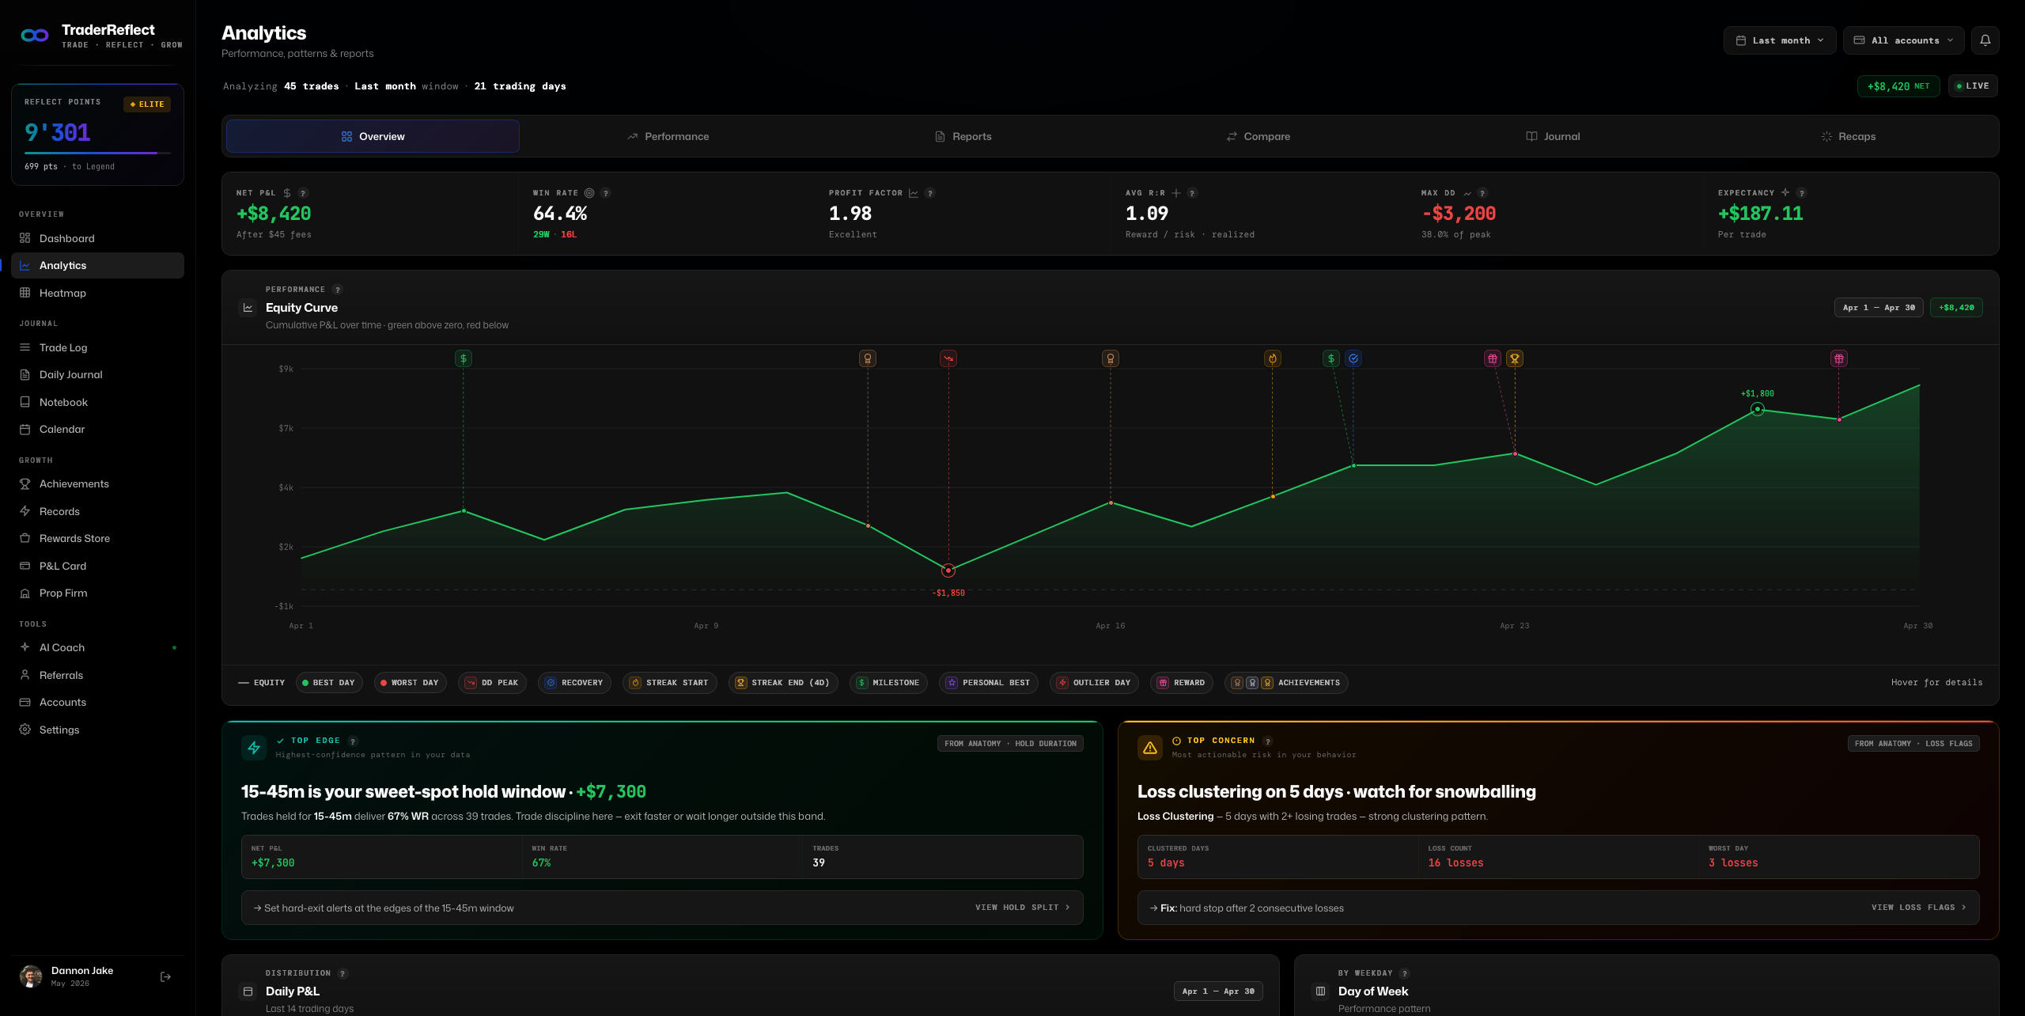
Task: Click the Expectancy help question mark
Action: (x=1802, y=193)
